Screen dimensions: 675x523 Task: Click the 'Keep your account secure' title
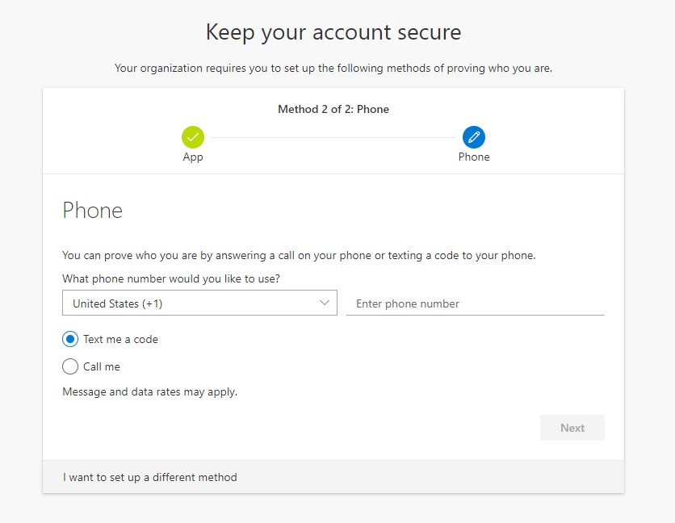pyautogui.click(x=333, y=32)
